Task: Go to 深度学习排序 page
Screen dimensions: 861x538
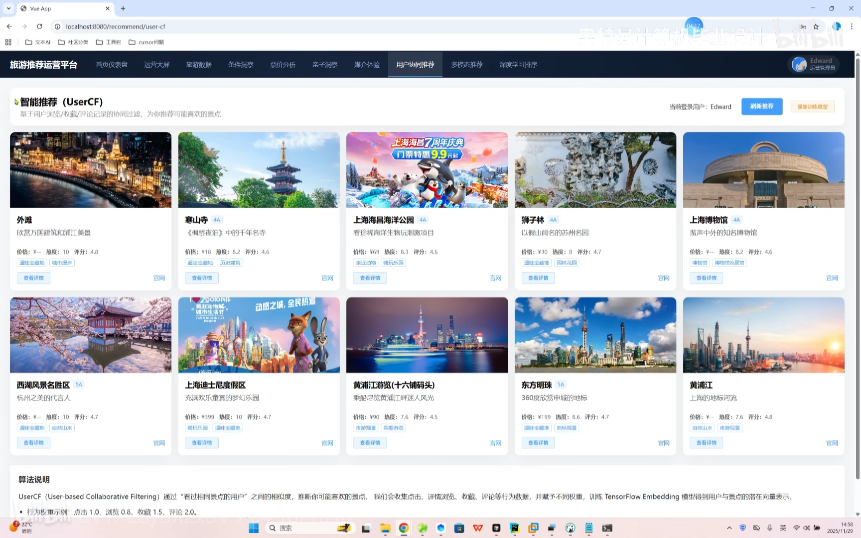Action: (518, 65)
